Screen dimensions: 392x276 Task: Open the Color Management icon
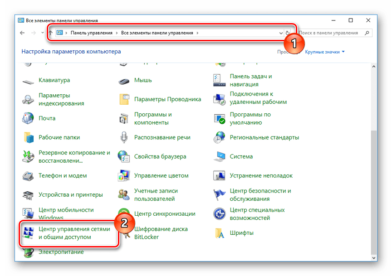tap(124, 175)
